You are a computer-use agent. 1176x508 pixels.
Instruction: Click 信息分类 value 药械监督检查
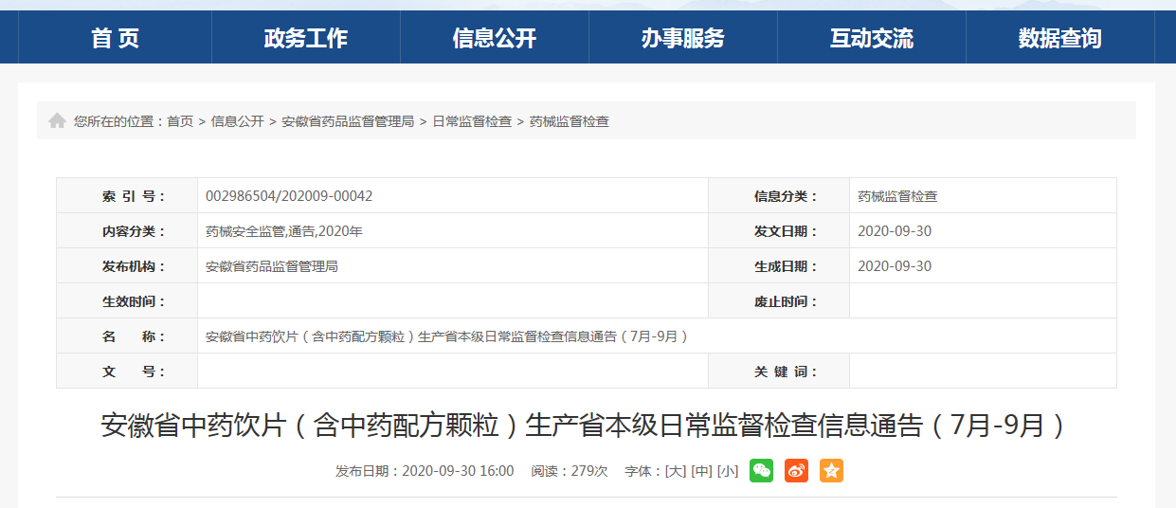point(897,196)
